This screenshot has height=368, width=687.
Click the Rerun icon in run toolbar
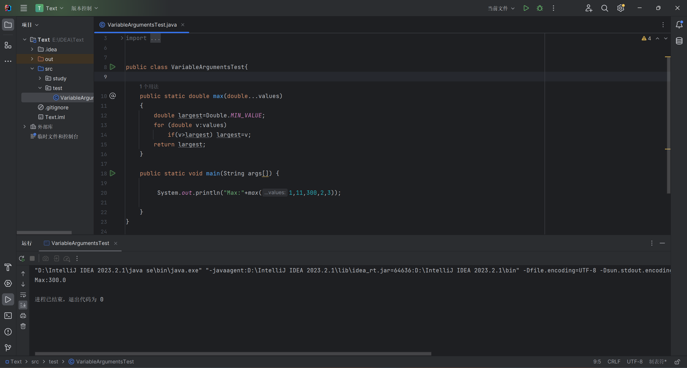(22, 258)
